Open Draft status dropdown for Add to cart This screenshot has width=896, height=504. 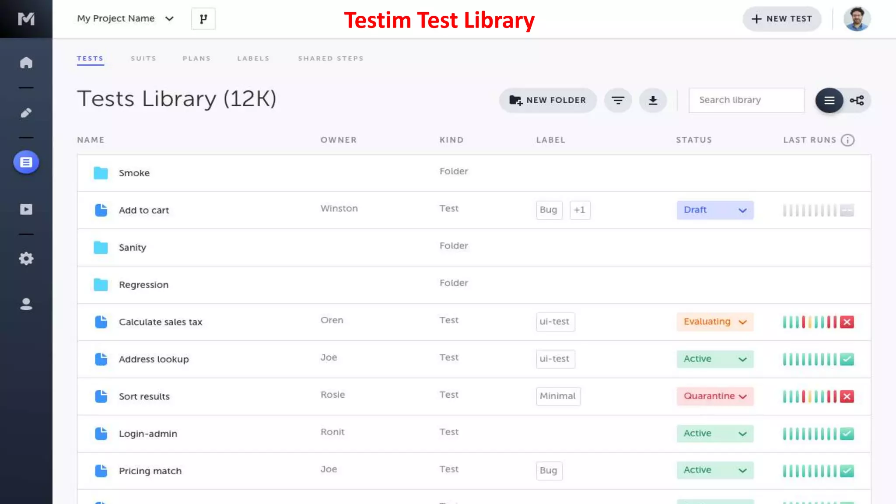click(x=714, y=210)
